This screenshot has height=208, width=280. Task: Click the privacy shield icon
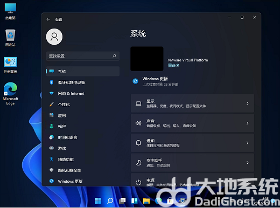[52, 170]
